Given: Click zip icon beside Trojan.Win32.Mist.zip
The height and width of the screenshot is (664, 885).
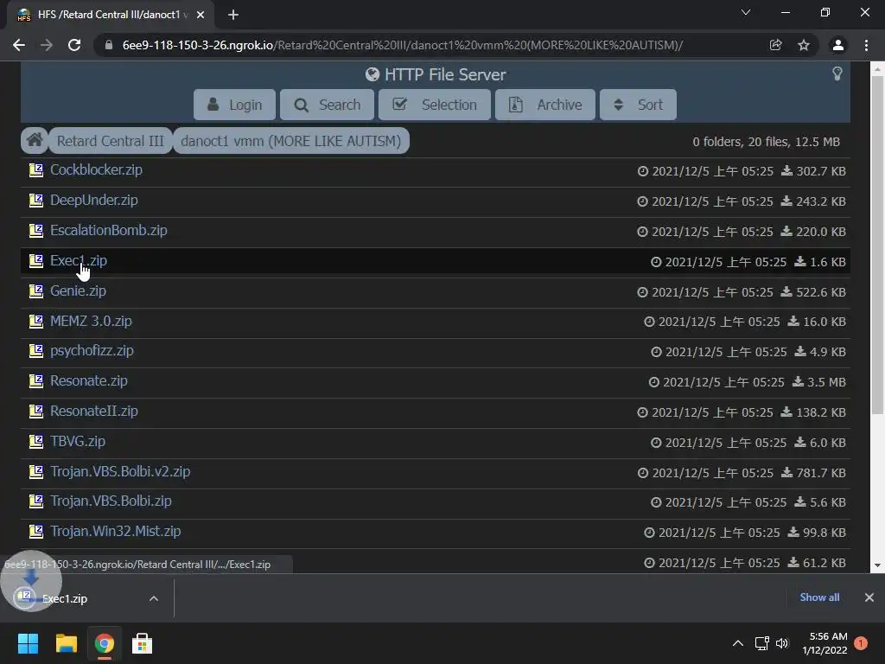Looking at the screenshot, I should (x=36, y=532).
